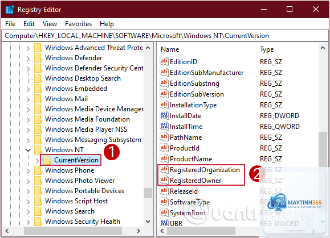330x238 pixels.
Task: Click the EditionID string value icon
Action: 164,61
